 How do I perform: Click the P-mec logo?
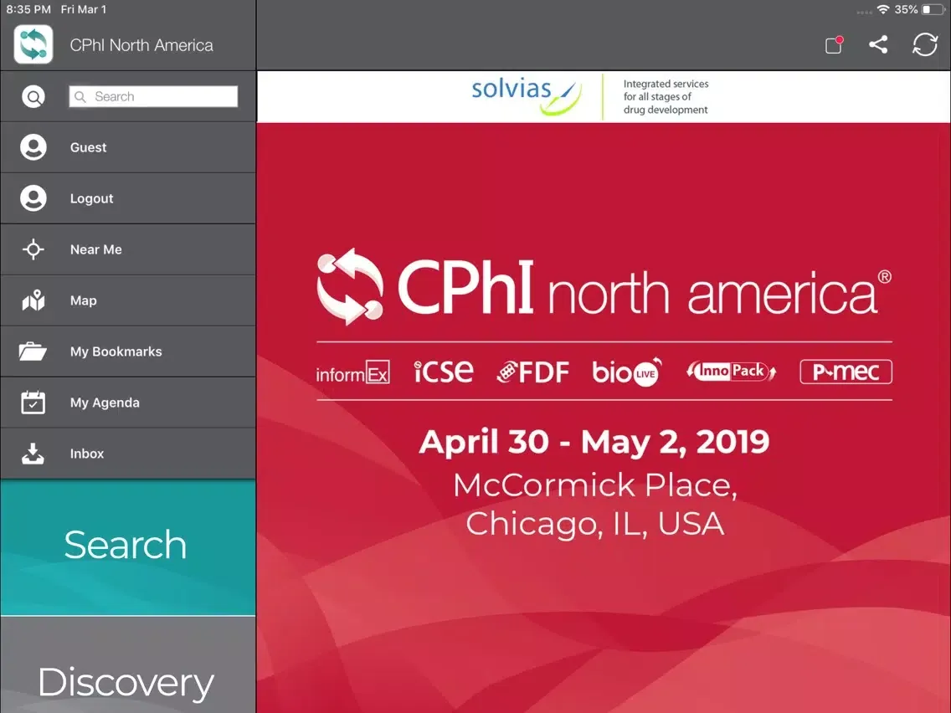click(846, 372)
